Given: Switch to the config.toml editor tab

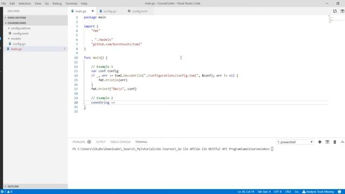Looking at the screenshot, I should click(140, 11).
